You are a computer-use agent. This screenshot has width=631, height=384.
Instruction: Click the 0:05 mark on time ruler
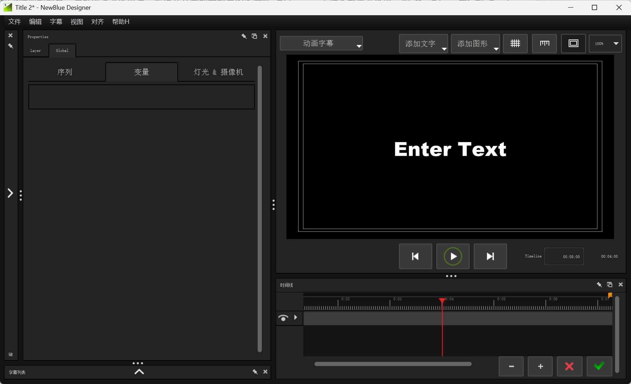pos(501,299)
